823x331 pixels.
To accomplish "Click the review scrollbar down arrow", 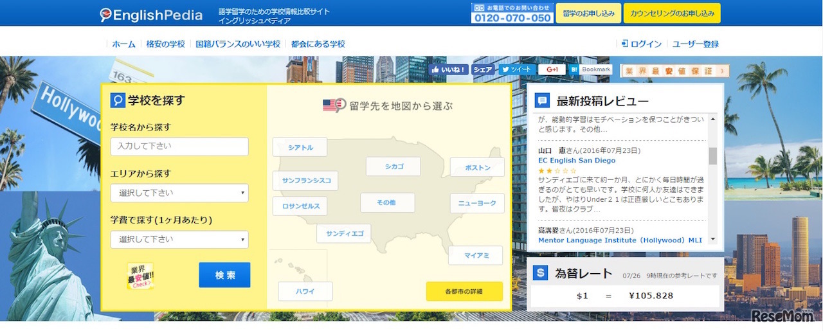I will pyautogui.click(x=712, y=239).
